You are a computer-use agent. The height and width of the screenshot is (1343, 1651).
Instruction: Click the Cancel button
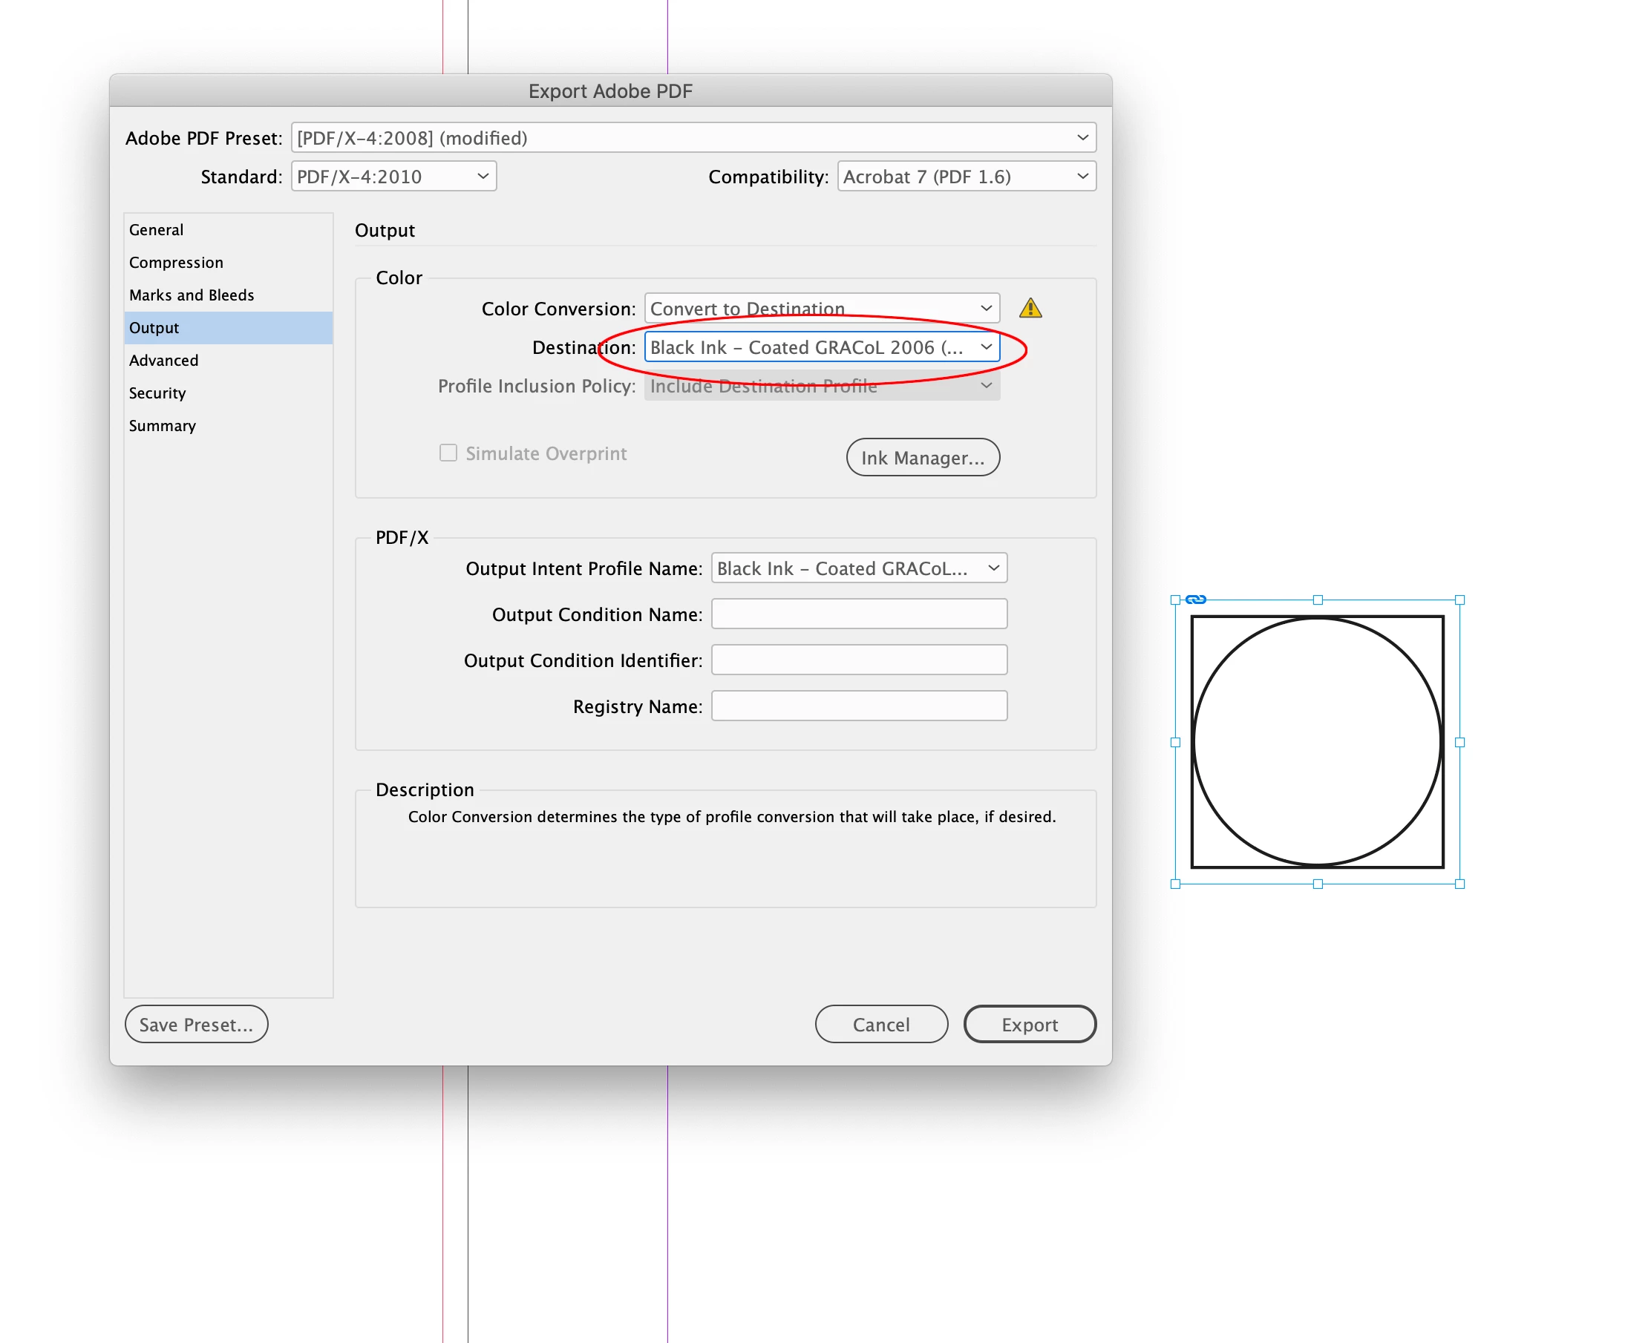tap(880, 1024)
